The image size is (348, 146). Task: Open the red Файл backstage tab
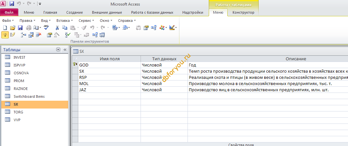9,12
